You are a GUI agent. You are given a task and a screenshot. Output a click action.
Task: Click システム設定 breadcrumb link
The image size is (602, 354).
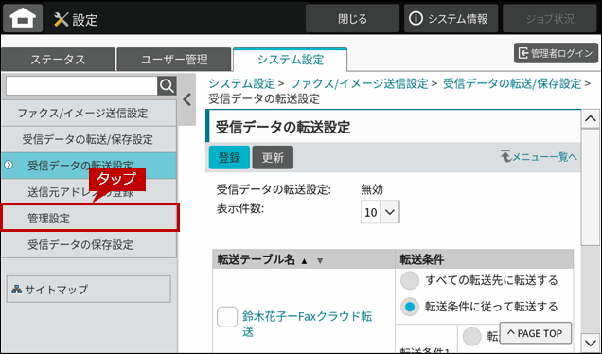coord(242,83)
